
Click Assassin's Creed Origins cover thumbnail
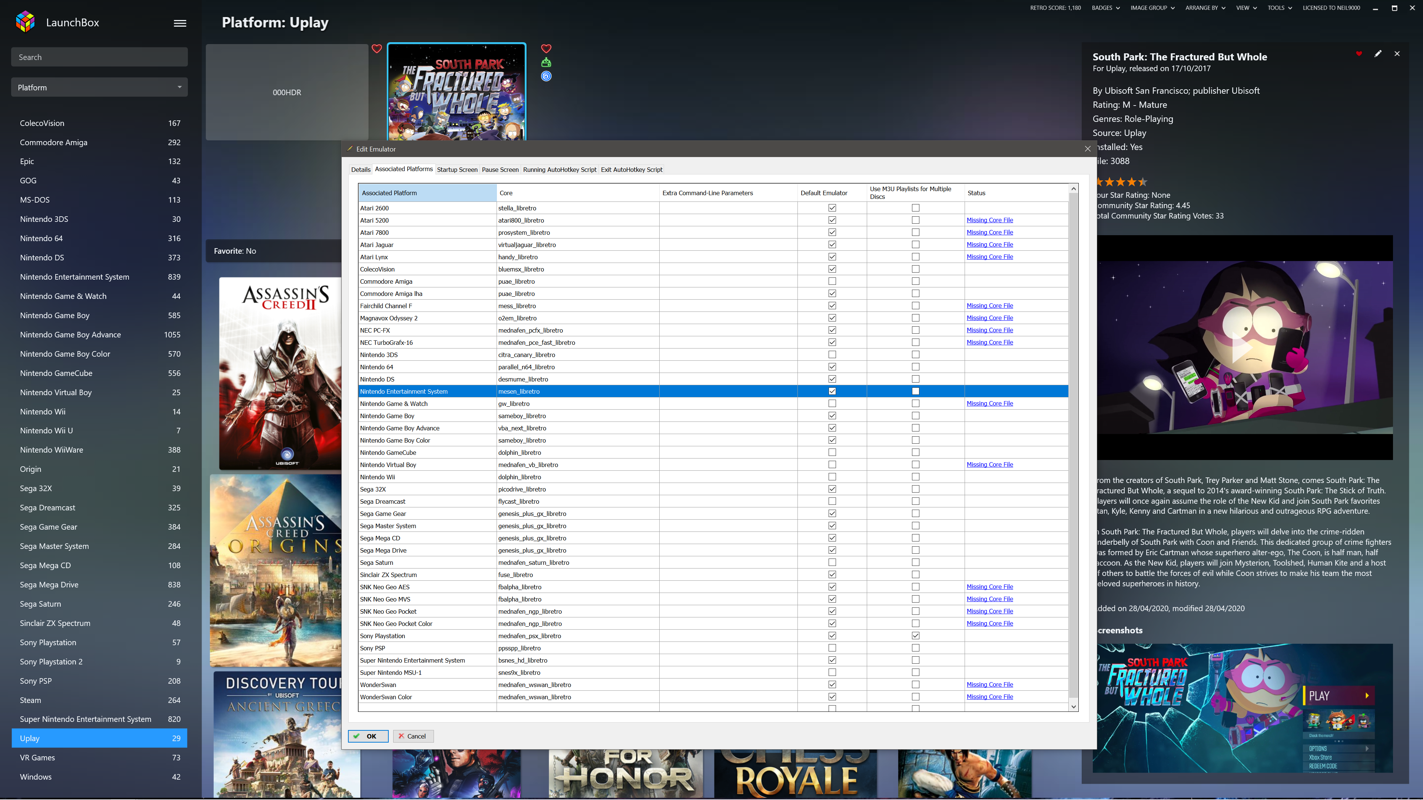tap(276, 570)
